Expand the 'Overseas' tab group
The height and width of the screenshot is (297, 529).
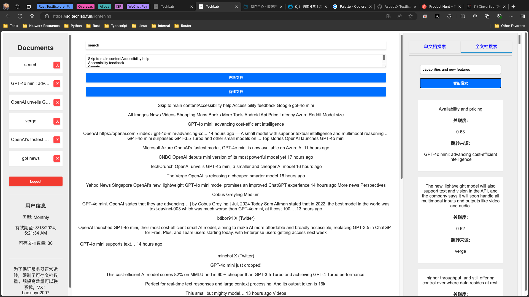[x=85, y=6]
